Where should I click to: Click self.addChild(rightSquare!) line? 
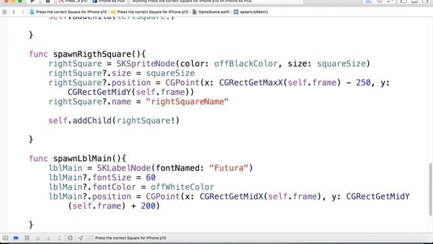pos(114,121)
